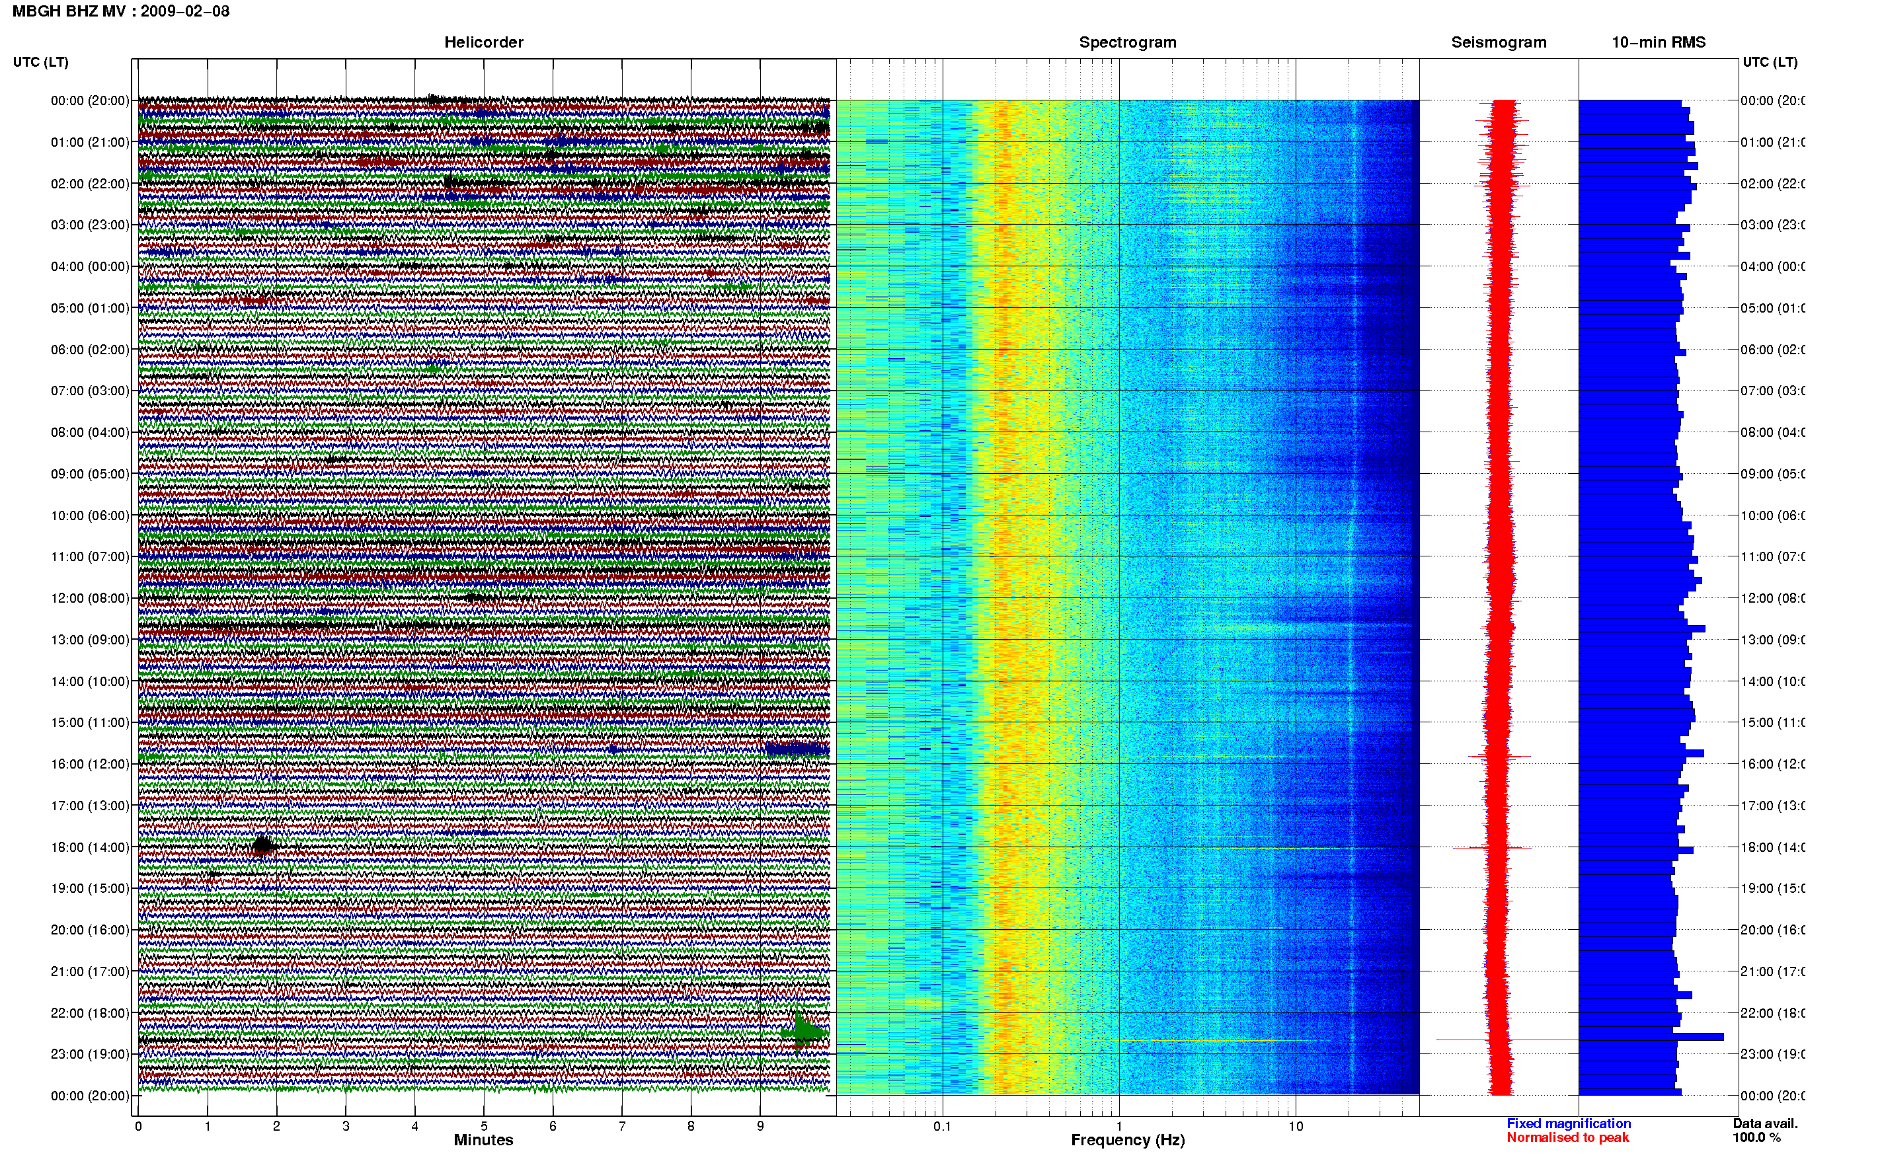Click the left '11:00 (07:00)' time label

90,556
